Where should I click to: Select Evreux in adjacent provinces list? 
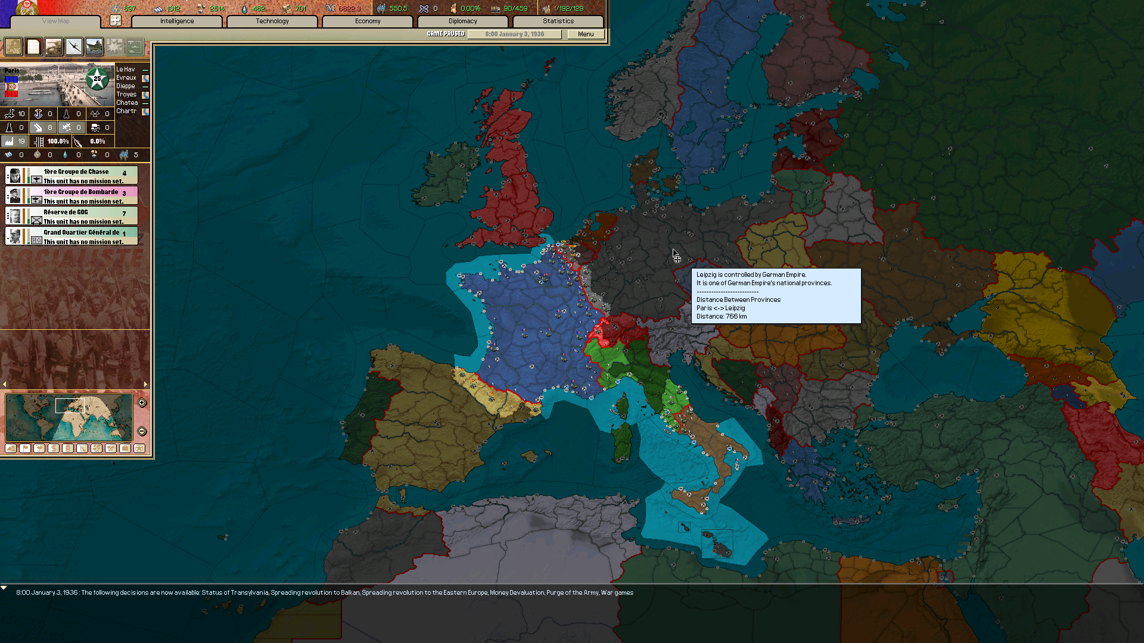(126, 78)
